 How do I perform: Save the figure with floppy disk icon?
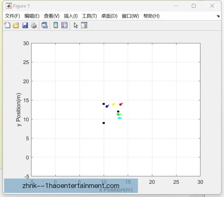[25, 25]
